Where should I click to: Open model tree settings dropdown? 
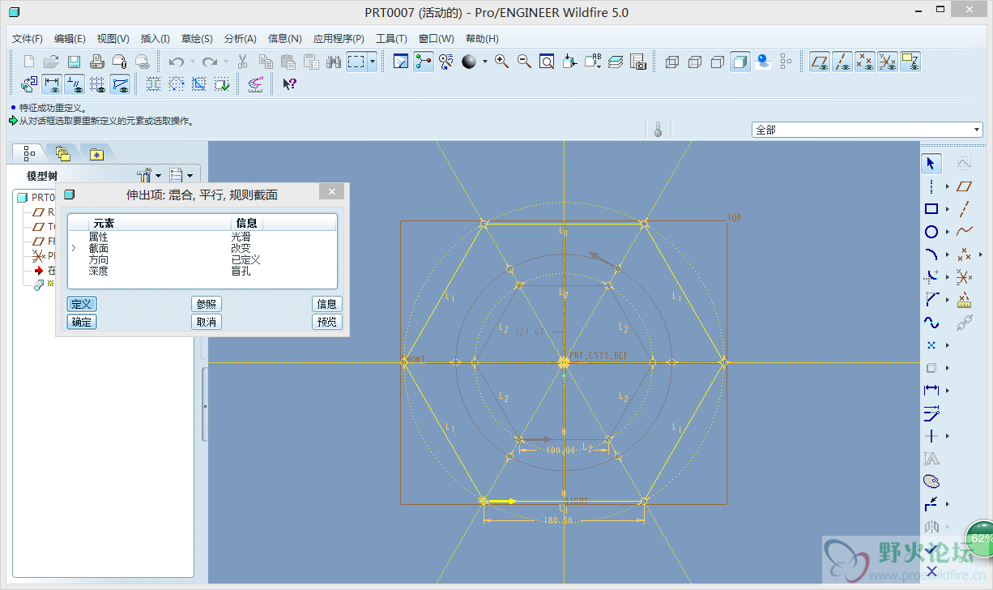[150, 175]
